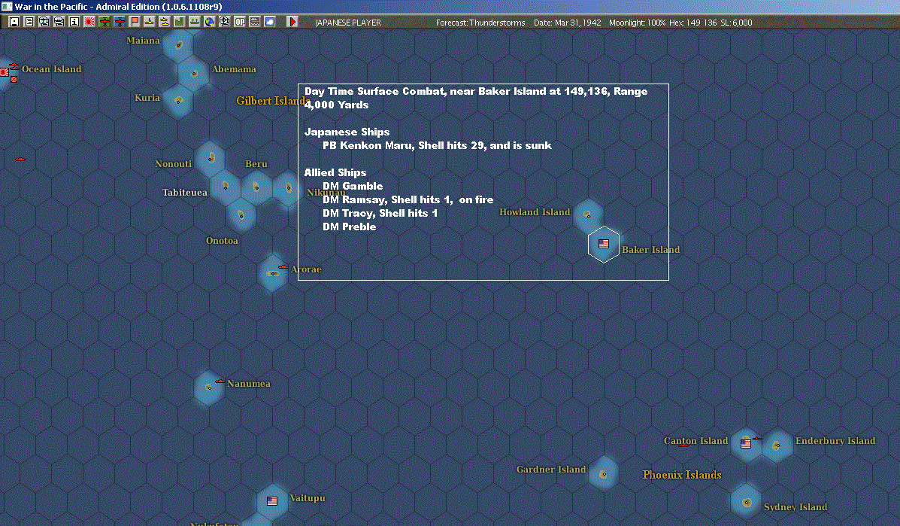Select the US flag at Canton Island
Image resolution: width=900 pixels, height=526 pixels.
click(746, 444)
